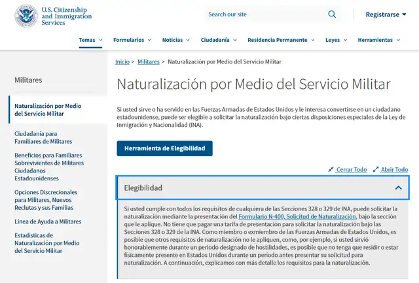Viewport: 419px width, 283px height.
Task: Open sidebar link Ciudadanía para Familiares de Militares
Action: (43, 137)
